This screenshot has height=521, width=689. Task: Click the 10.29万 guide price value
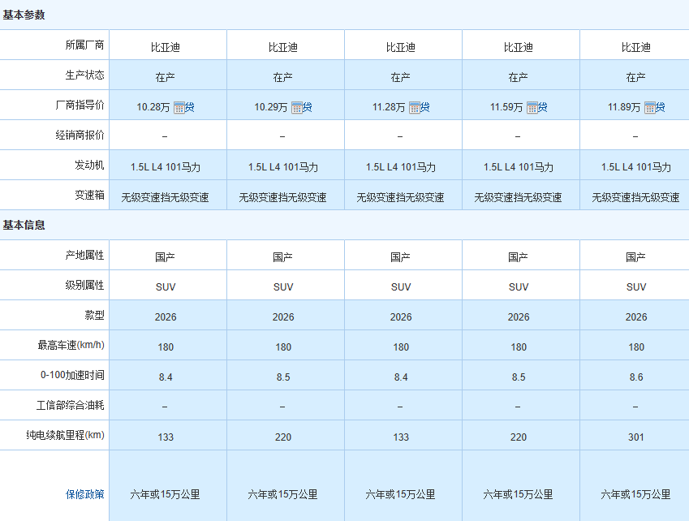271,107
